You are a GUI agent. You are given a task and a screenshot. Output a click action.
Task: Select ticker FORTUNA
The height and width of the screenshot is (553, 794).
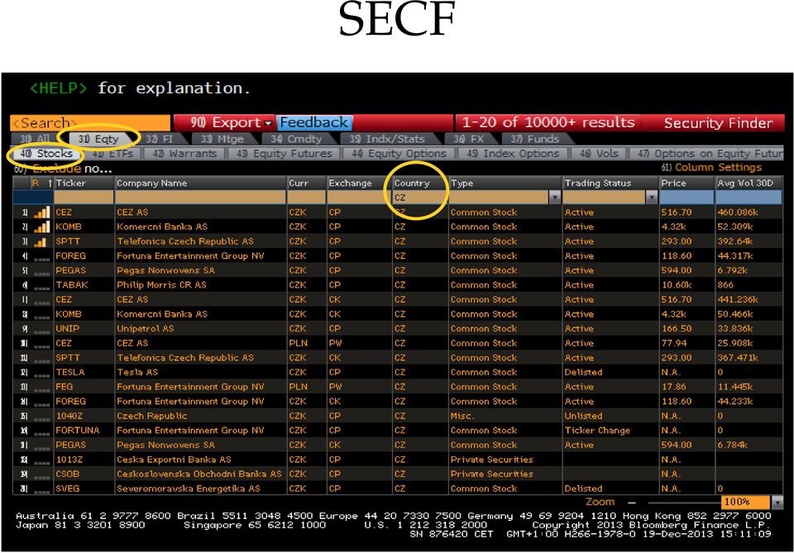78,431
